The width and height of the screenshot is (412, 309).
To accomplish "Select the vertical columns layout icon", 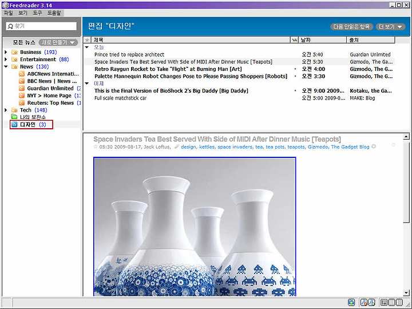I will point(392,303).
